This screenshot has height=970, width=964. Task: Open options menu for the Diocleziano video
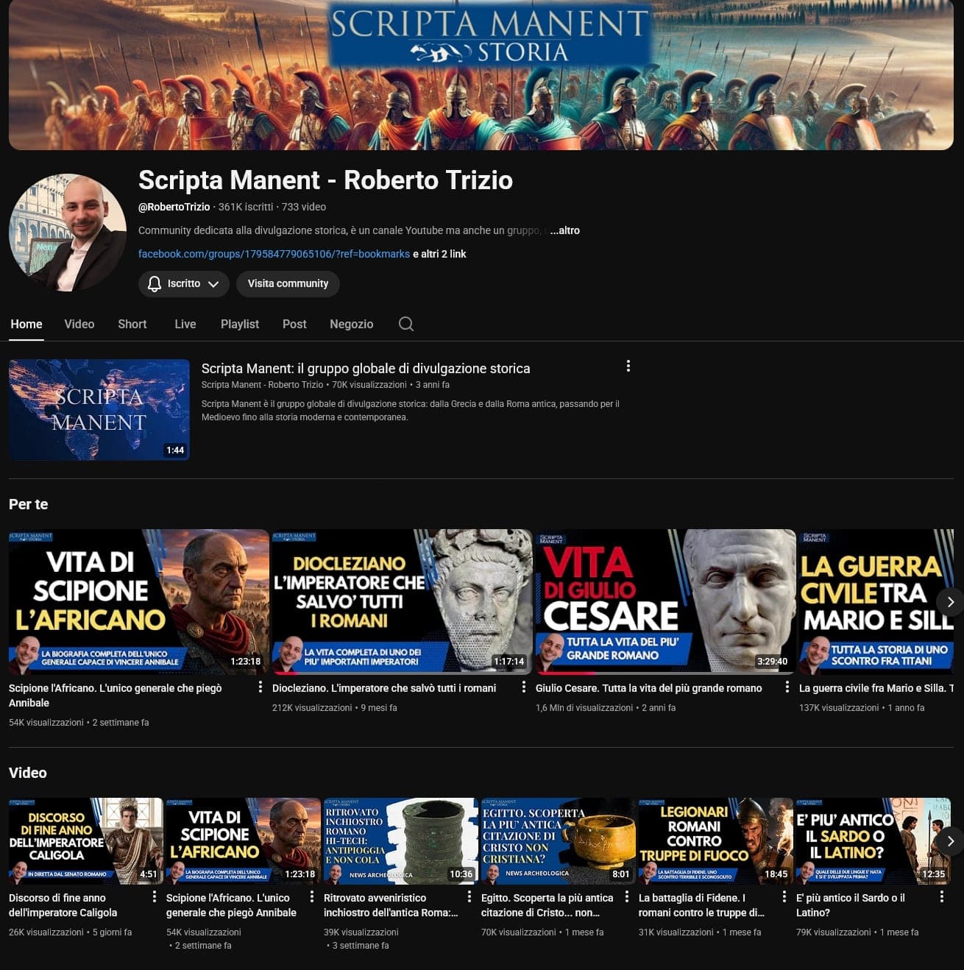(x=525, y=687)
